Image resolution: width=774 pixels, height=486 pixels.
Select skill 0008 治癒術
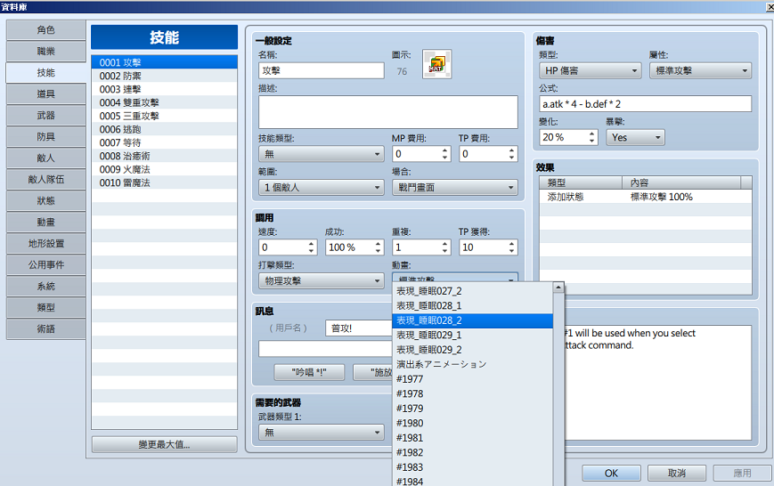click(165, 156)
